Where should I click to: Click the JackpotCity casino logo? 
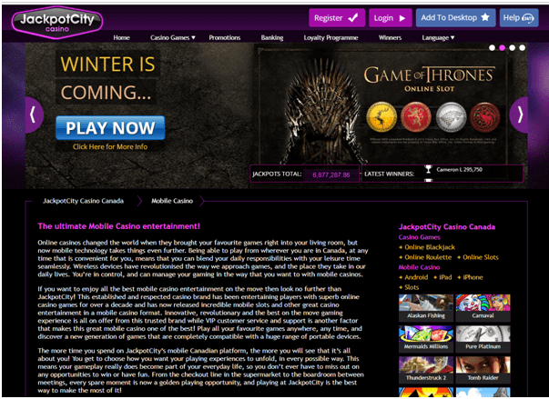click(x=57, y=22)
